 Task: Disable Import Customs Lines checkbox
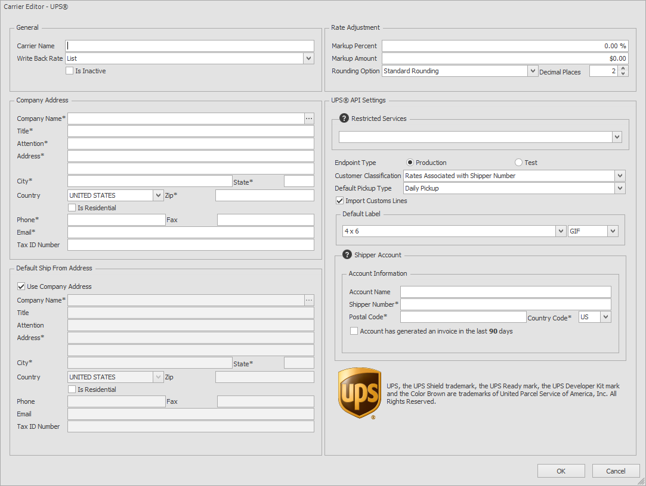pos(340,201)
